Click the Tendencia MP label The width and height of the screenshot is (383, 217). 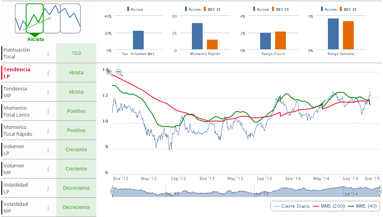pyautogui.click(x=15, y=92)
